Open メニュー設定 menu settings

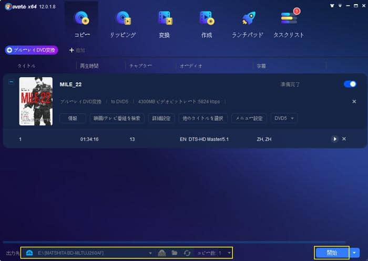249,118
